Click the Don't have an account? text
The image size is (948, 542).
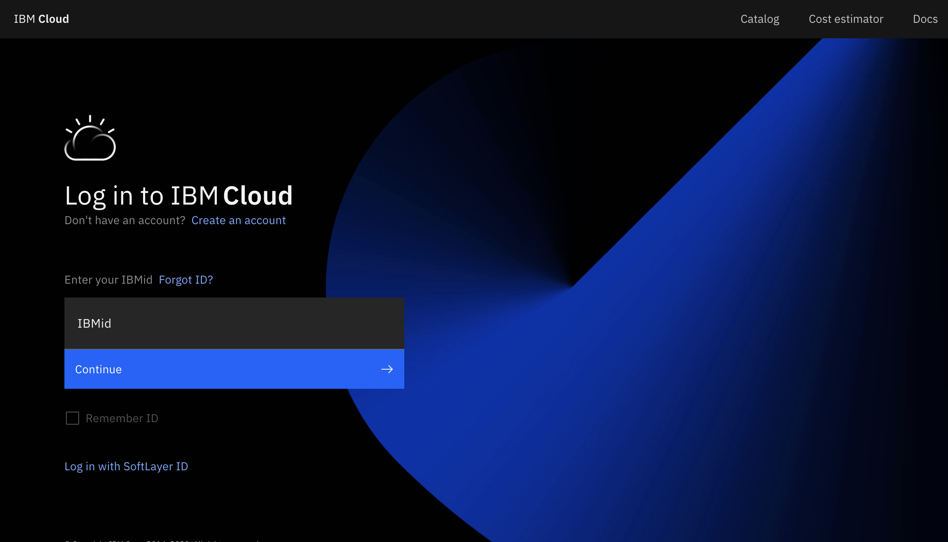point(125,220)
